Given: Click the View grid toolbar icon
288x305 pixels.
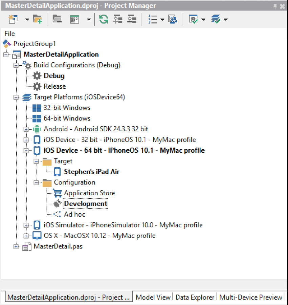Looking at the screenshot, I should click(x=75, y=19).
